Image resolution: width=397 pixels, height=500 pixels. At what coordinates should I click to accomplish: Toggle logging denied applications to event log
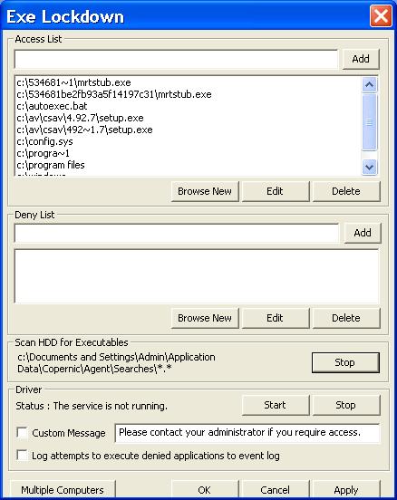coord(22,455)
